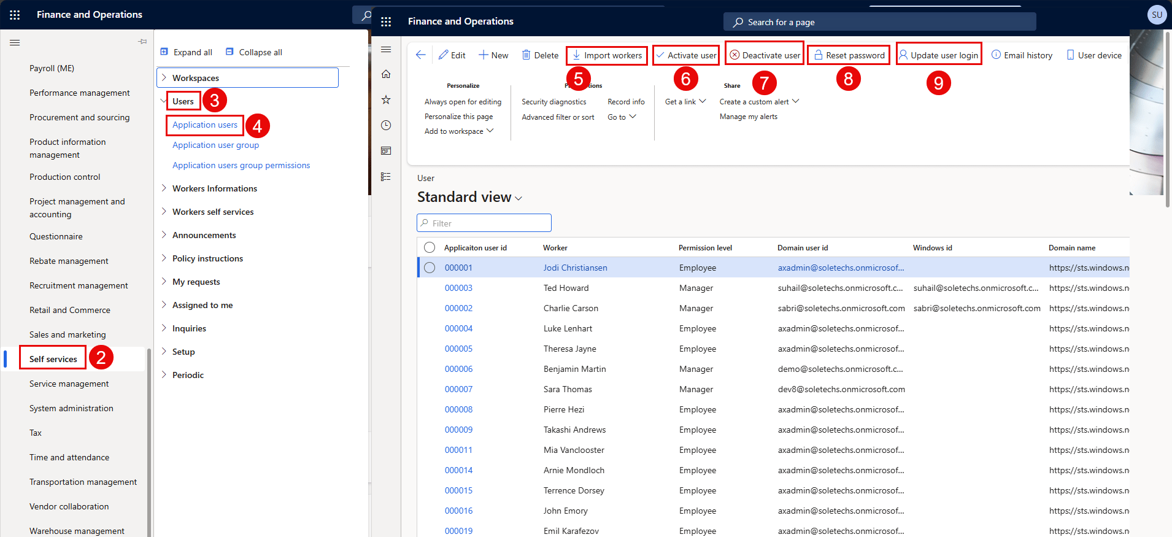This screenshot has height=537, width=1172.
Task: Open the Time and attendance module
Action: (x=69, y=457)
